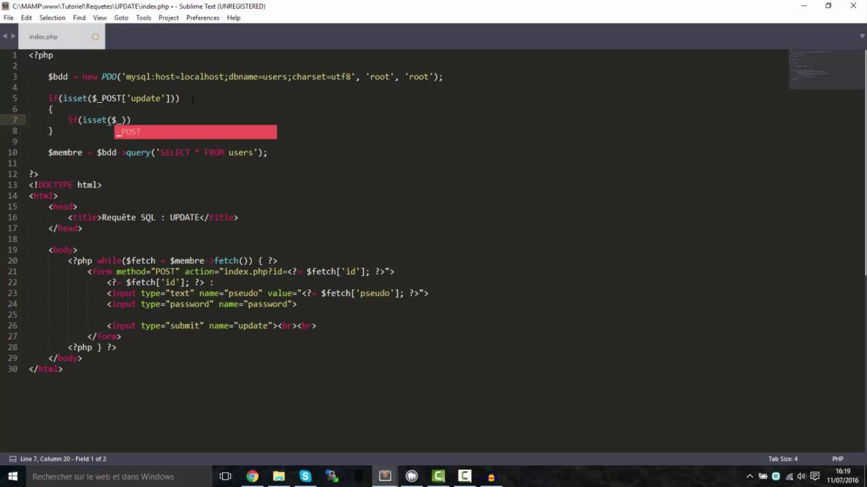Open green Camtasia icon on taskbar

click(x=438, y=476)
